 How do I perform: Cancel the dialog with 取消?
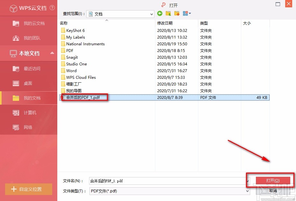click(273, 191)
